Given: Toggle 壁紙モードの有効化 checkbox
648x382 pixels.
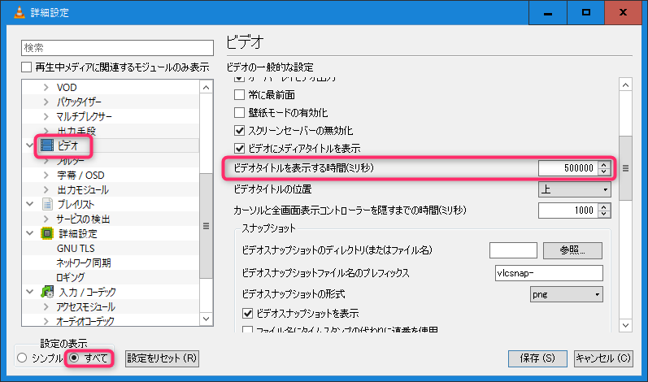Looking at the screenshot, I should [x=239, y=112].
